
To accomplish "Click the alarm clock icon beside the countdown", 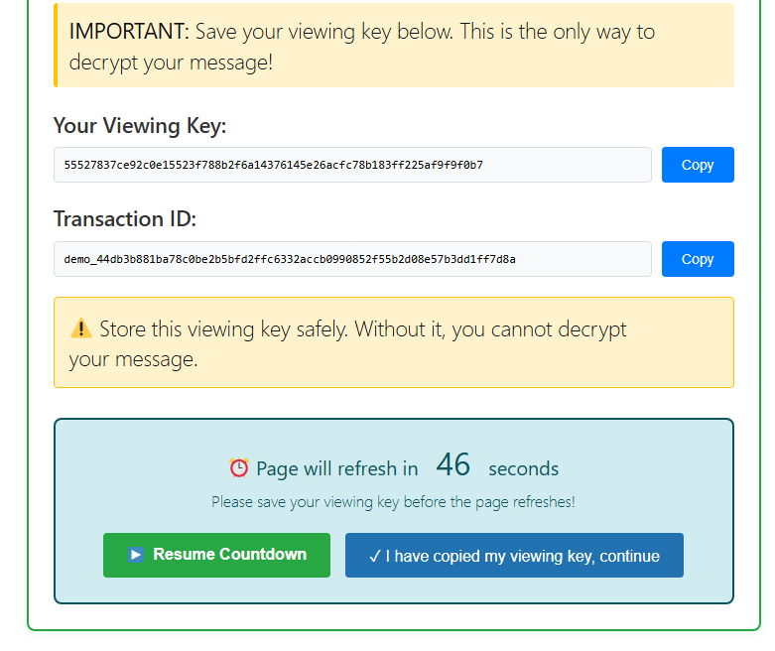I will pos(238,467).
